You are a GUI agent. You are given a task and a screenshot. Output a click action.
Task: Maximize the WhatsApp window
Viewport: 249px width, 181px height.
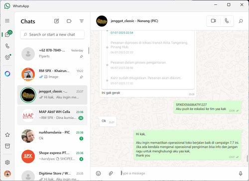(x=229, y=4)
